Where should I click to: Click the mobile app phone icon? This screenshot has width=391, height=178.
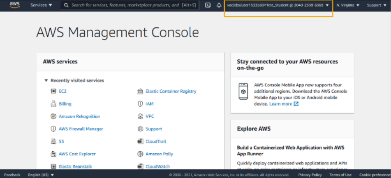pos(243,91)
